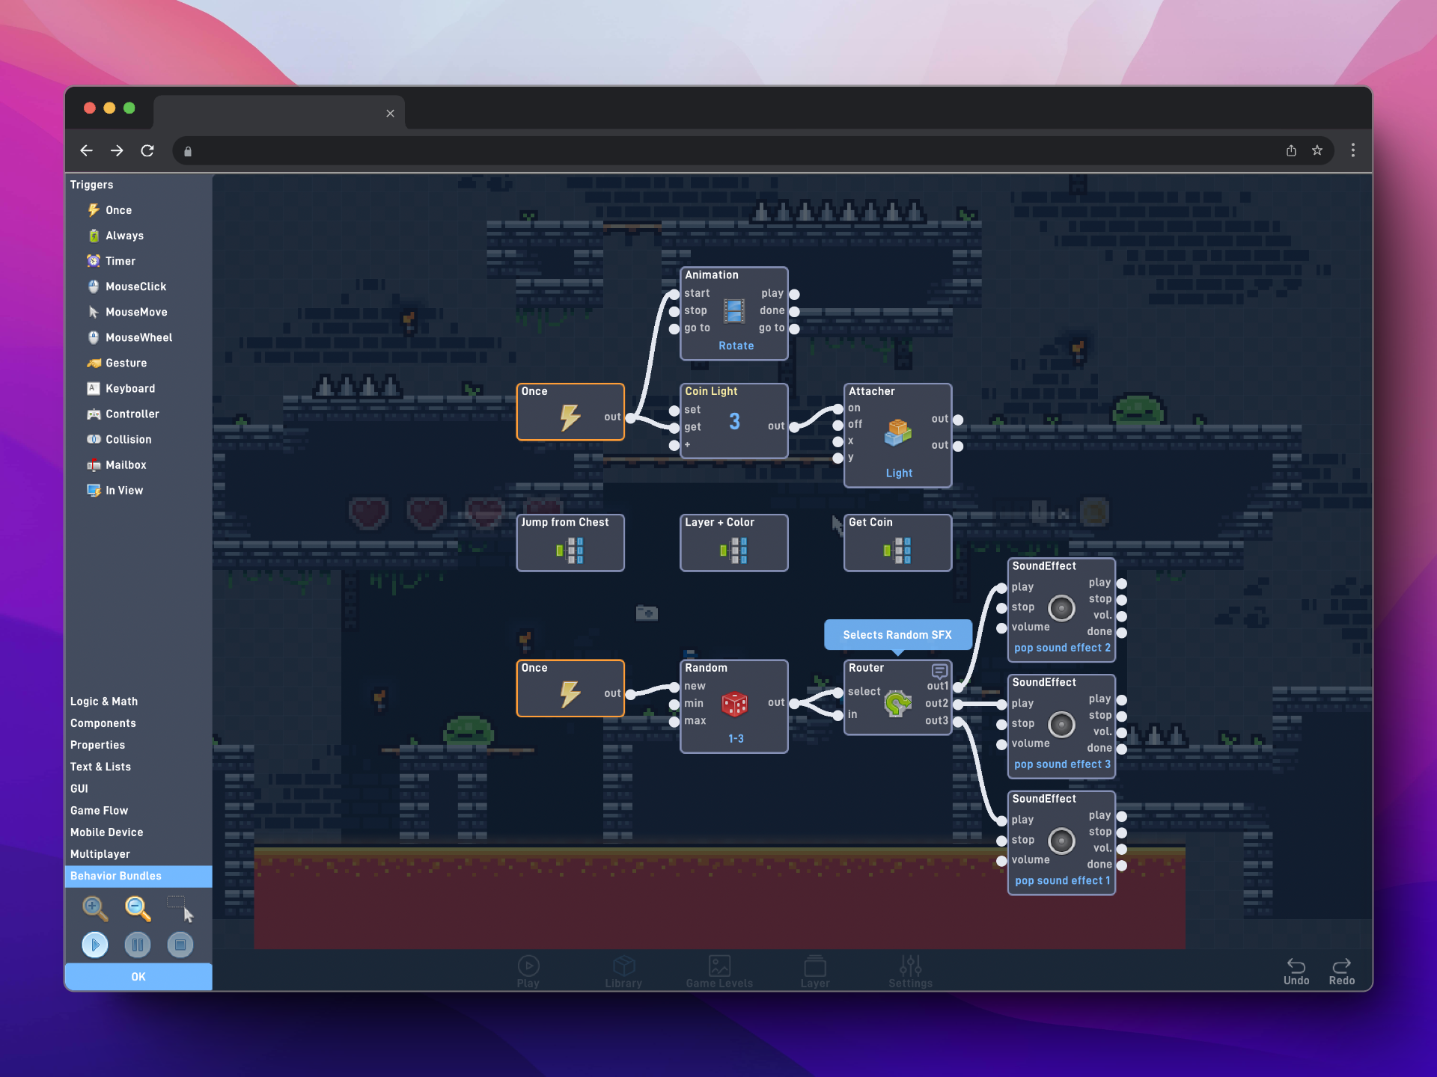This screenshot has width=1437, height=1077.
Task: Select the pop sound effect 2 speaker icon
Action: (1061, 608)
